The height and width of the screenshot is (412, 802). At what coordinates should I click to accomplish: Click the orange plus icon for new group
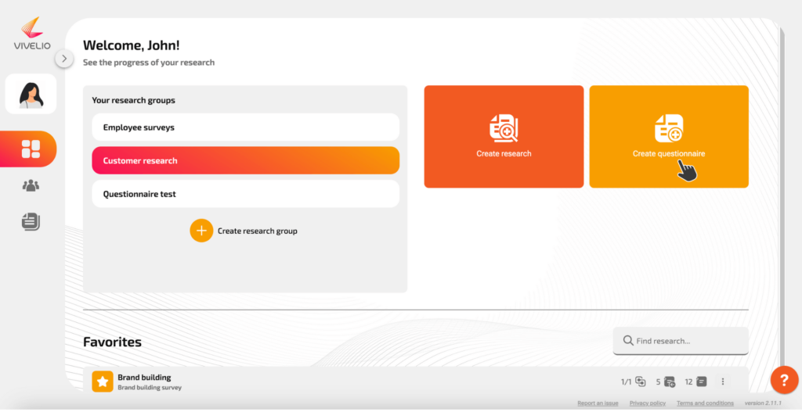tap(201, 231)
